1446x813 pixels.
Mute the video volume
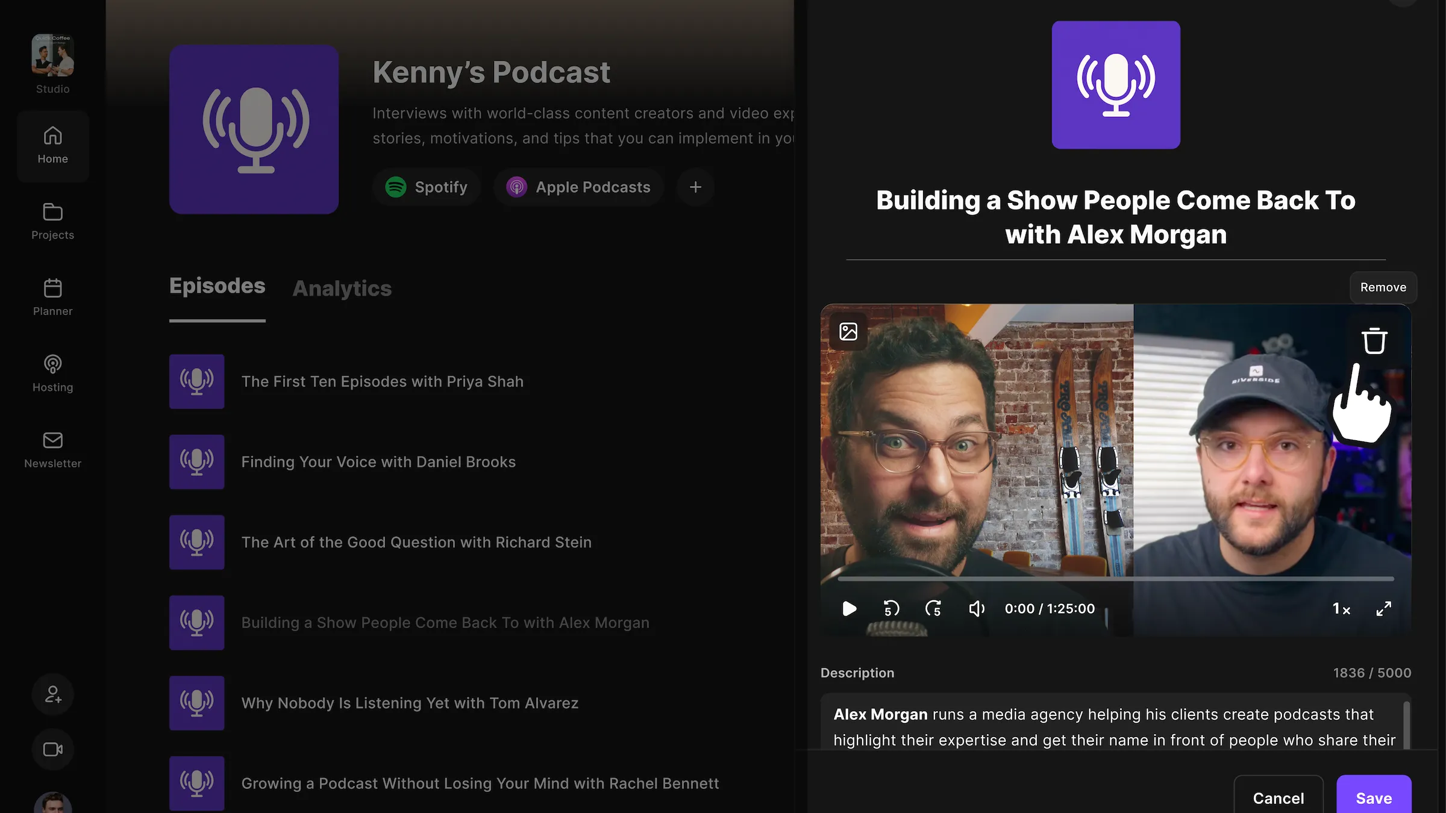[976, 609]
